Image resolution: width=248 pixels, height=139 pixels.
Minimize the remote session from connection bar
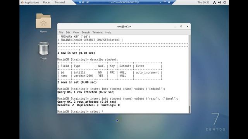pyautogui.click(x=160, y=2)
